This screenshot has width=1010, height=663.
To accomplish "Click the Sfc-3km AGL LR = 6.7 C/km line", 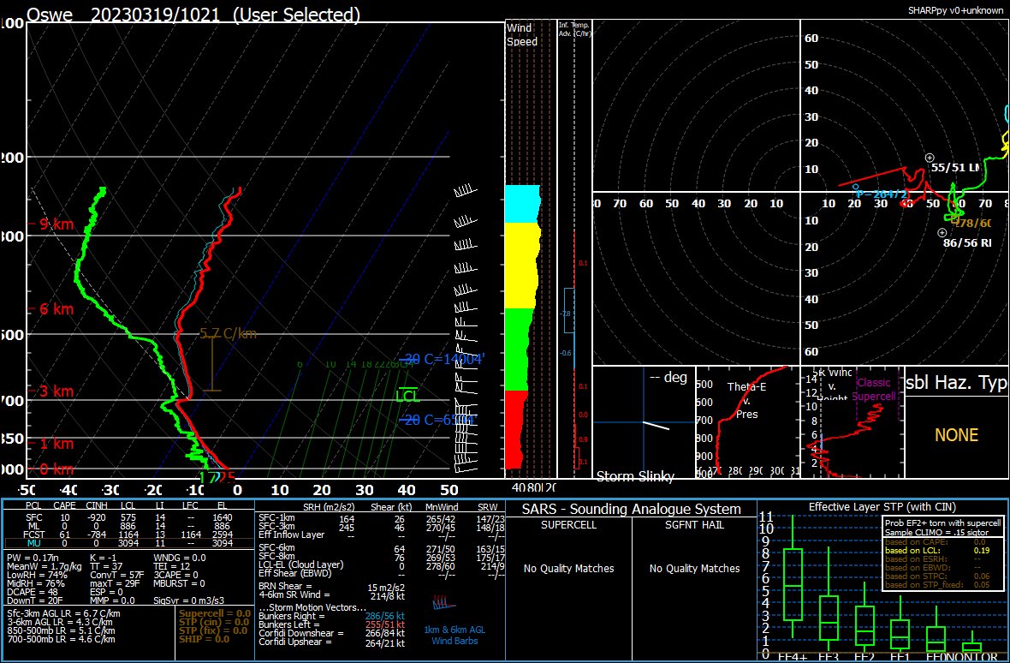I will pyautogui.click(x=63, y=613).
